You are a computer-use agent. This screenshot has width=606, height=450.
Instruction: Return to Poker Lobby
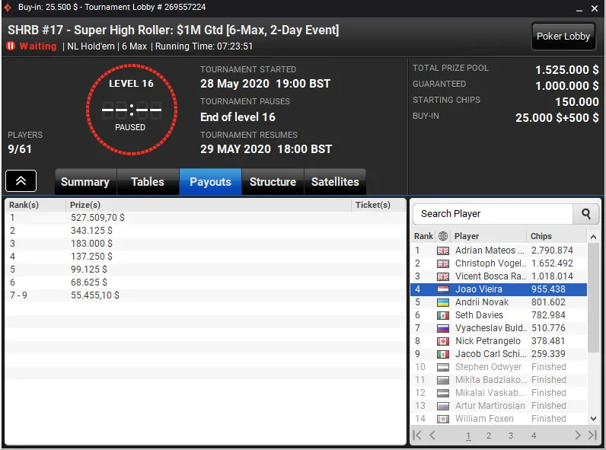pyautogui.click(x=563, y=37)
